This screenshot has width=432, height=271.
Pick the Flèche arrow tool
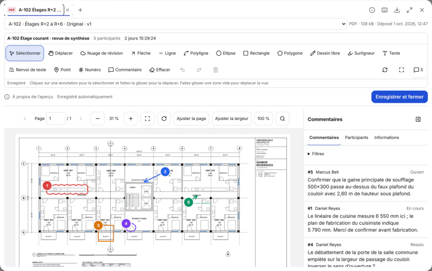(141, 53)
